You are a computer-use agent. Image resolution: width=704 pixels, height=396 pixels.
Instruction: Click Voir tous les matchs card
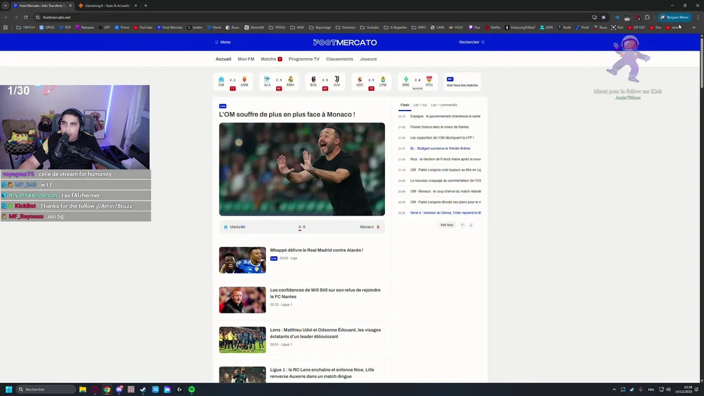[462, 82]
